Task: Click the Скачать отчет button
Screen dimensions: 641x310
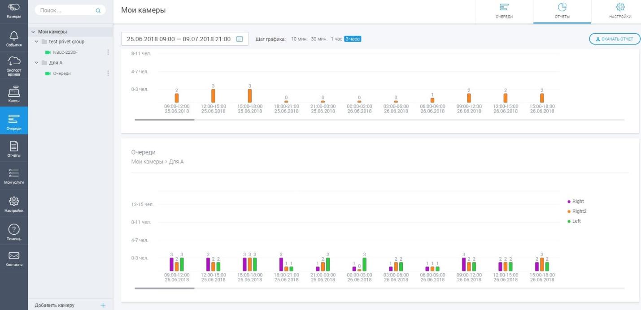Action: coord(615,39)
